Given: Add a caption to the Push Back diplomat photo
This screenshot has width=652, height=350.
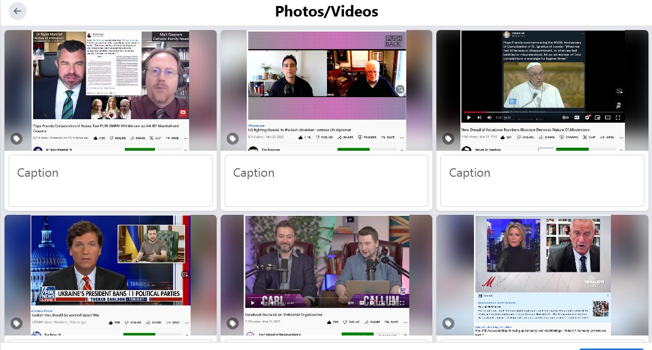Looking at the screenshot, I should [x=327, y=181].
